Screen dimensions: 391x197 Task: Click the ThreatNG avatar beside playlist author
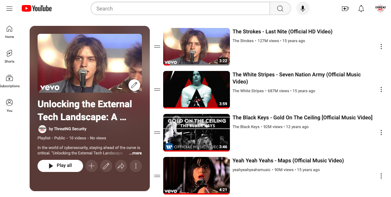pos(42,129)
